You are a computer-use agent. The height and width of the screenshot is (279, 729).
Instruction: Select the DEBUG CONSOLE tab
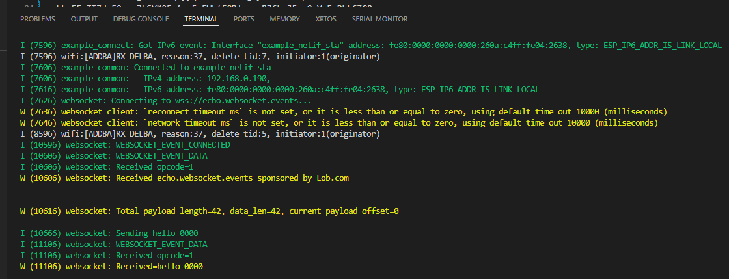click(x=141, y=19)
